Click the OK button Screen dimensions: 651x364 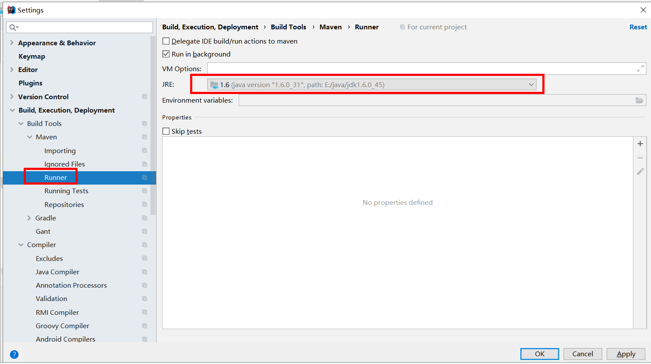540,354
